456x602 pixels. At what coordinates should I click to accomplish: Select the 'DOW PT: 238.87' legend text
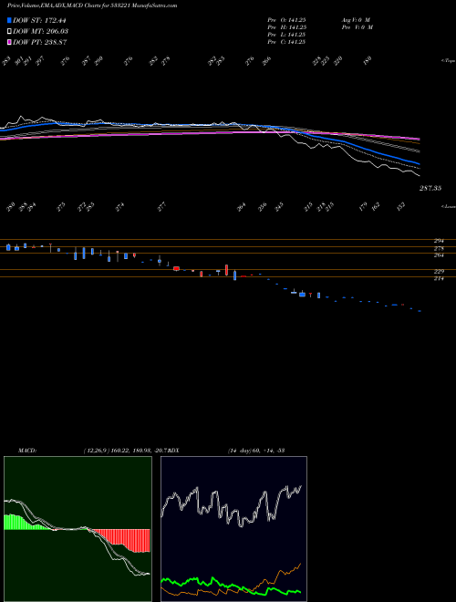click(x=40, y=42)
